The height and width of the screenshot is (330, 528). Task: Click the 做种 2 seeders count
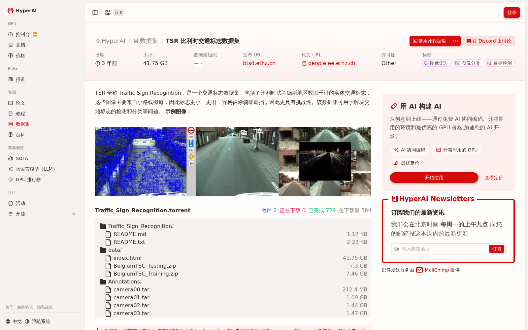[x=269, y=210]
